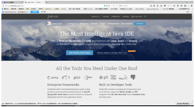Select the IntelliJ IDEA browser tab

34,2
